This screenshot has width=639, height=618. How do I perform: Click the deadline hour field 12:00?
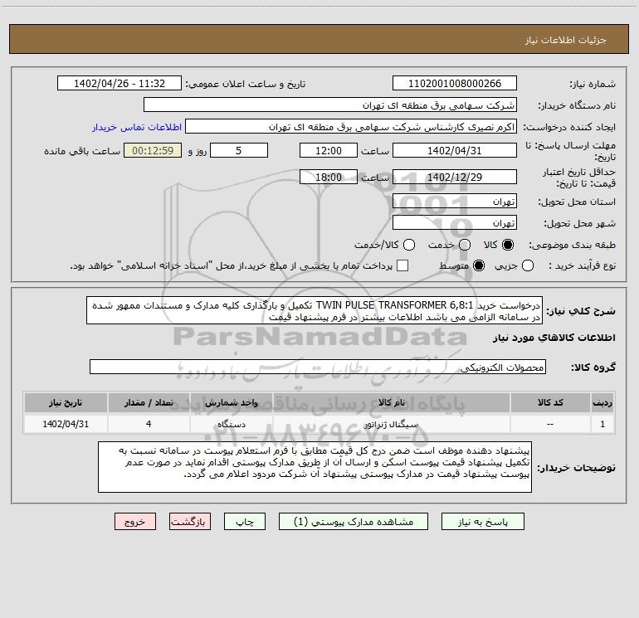[329, 150]
